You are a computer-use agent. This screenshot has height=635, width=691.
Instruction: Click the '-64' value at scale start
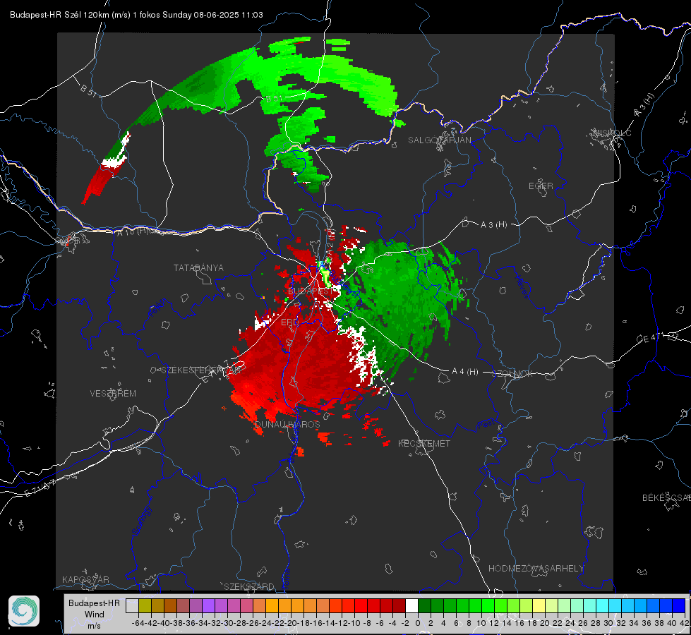138,623
